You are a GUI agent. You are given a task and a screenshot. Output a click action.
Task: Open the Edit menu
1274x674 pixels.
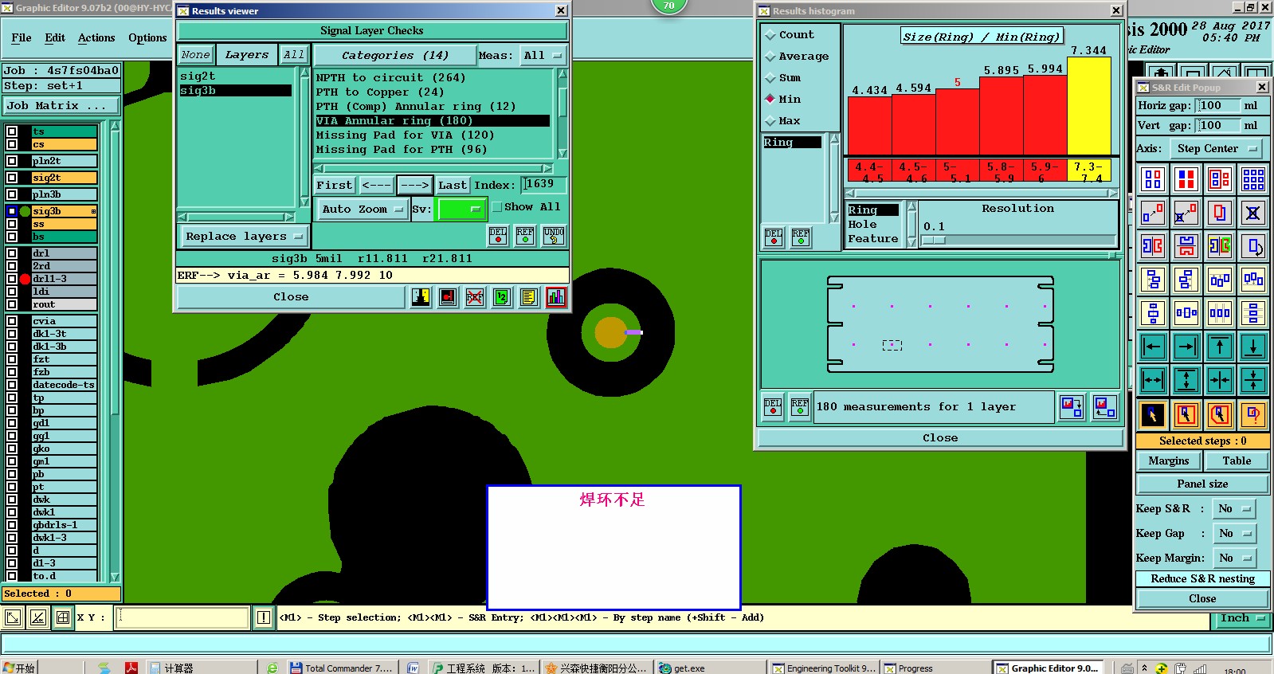pos(55,38)
